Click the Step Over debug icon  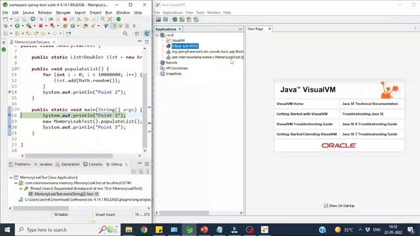coord(86,19)
